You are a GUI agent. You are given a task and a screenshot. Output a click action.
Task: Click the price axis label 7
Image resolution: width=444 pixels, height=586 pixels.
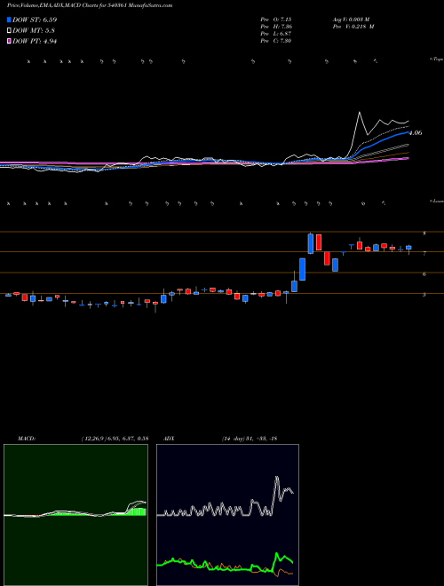coord(424,254)
